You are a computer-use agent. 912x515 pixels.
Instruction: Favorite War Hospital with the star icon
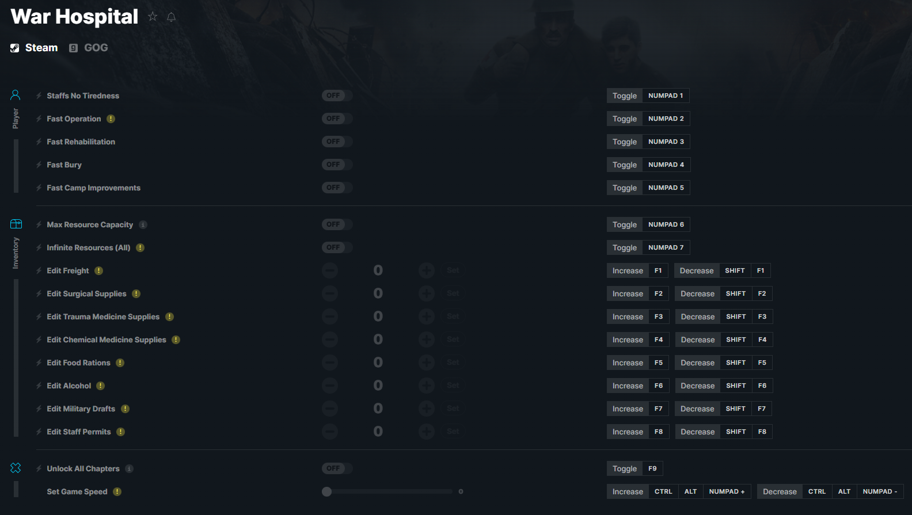(x=153, y=17)
